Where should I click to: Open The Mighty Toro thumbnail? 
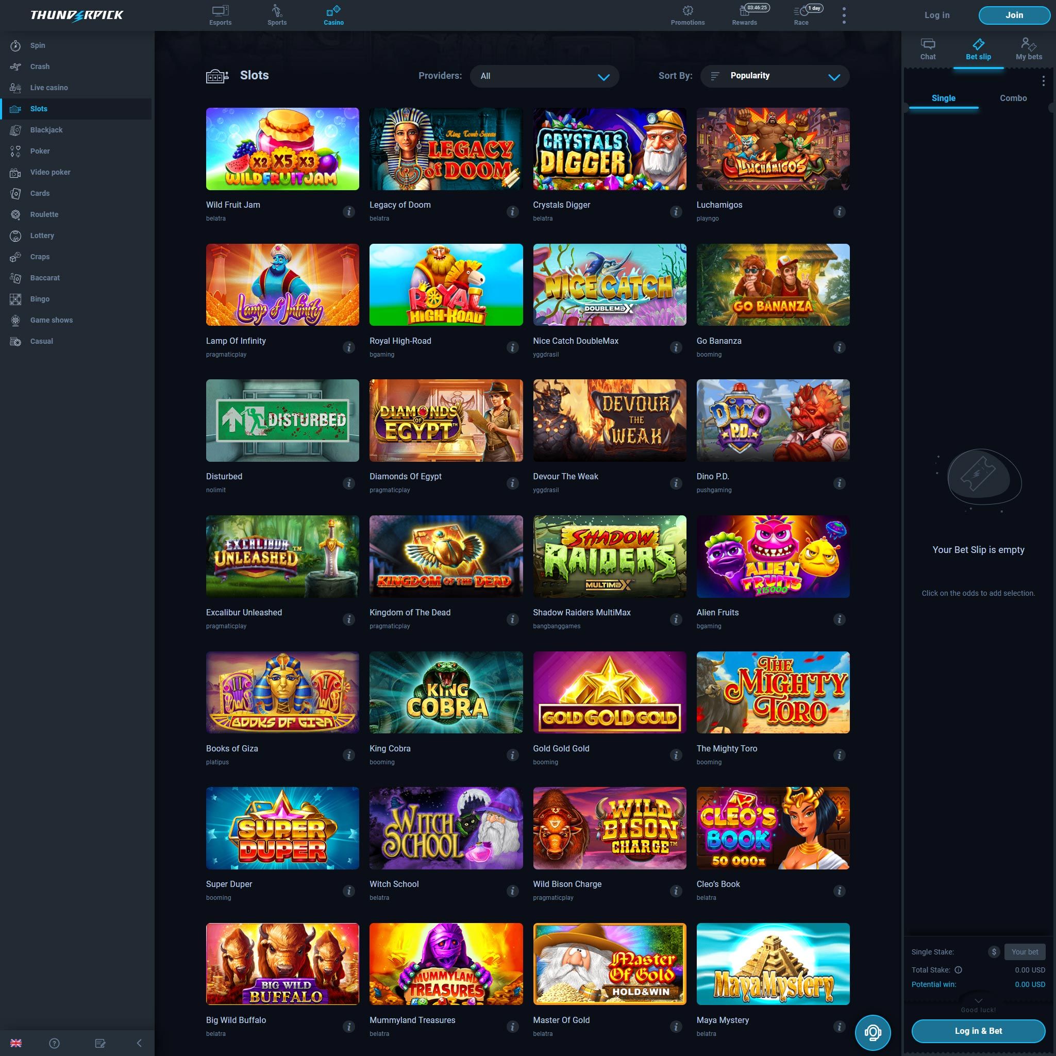[773, 693]
